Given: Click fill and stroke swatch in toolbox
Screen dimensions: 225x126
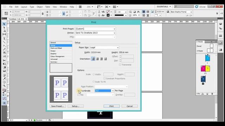Looking at the screenshot, I should pos(4,90).
